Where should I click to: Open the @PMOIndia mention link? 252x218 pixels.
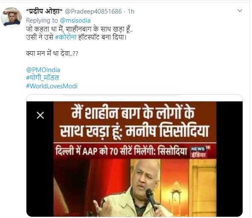pyautogui.click(x=43, y=70)
